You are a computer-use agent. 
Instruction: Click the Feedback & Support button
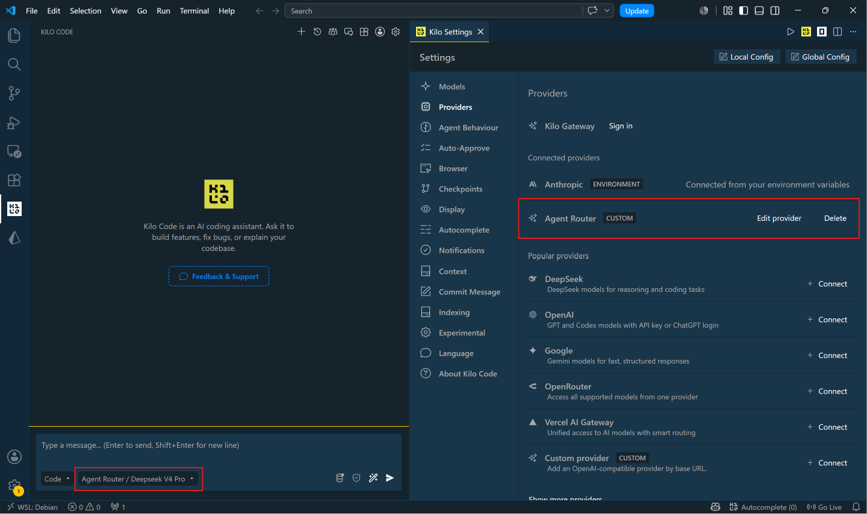pos(219,276)
